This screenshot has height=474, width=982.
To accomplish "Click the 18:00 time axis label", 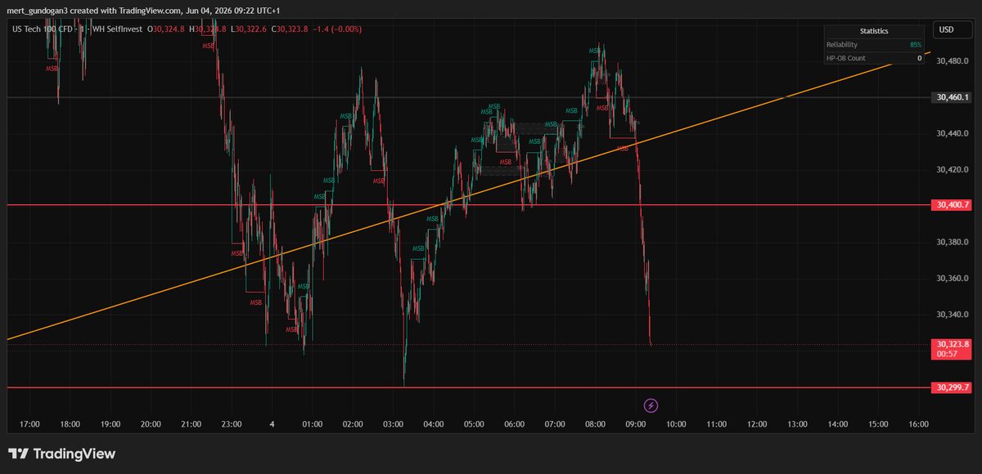I will pos(70,424).
